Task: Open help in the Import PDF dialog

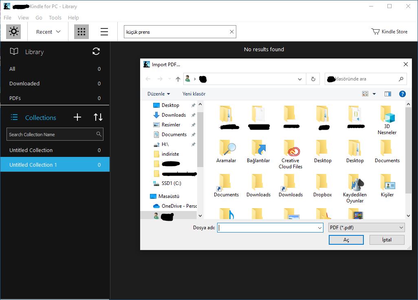Action: point(402,94)
